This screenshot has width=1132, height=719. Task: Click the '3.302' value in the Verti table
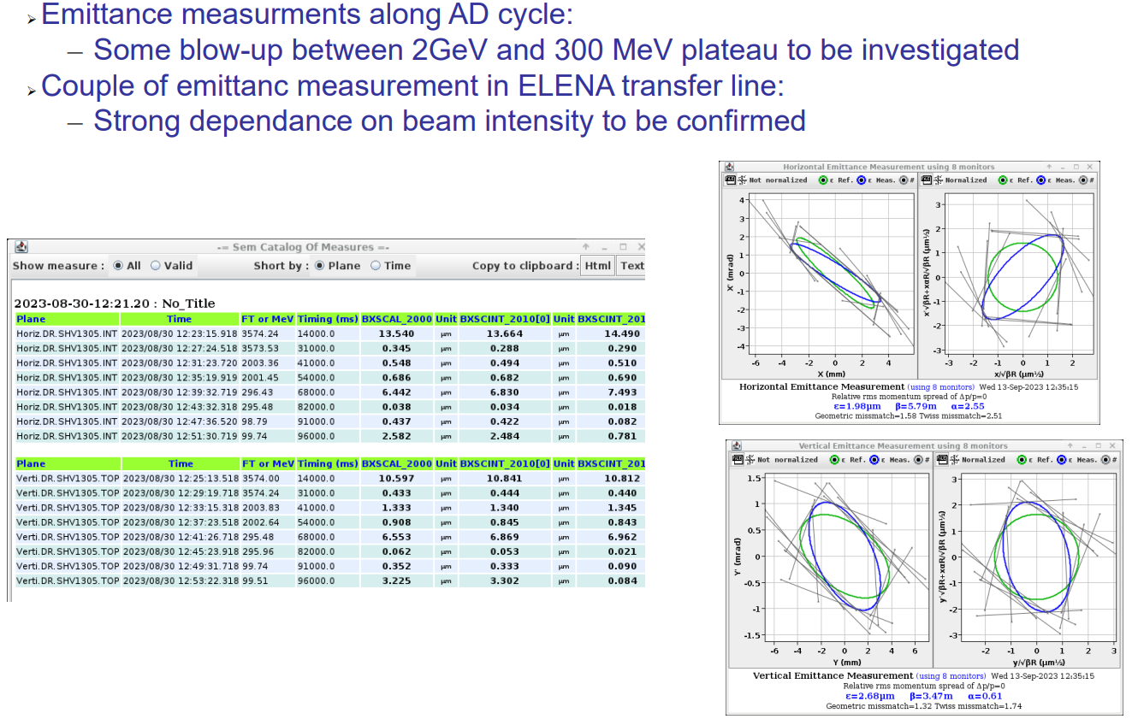[504, 581]
